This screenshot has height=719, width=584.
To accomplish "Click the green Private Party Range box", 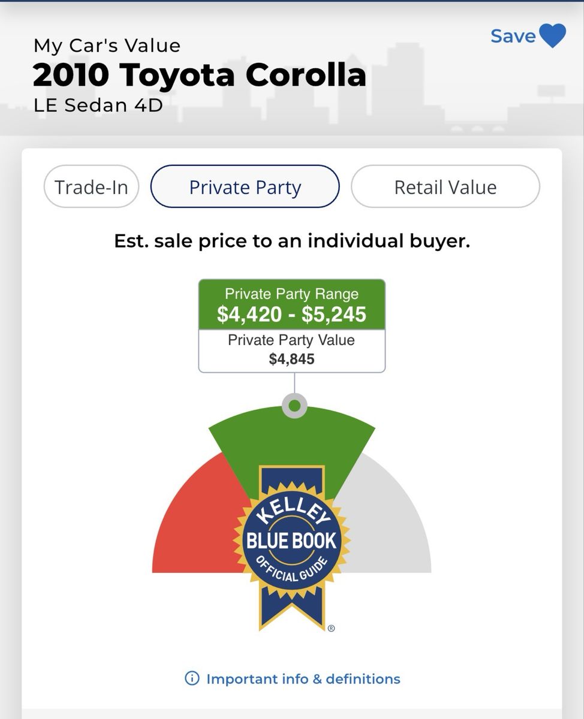I will tap(292, 304).
